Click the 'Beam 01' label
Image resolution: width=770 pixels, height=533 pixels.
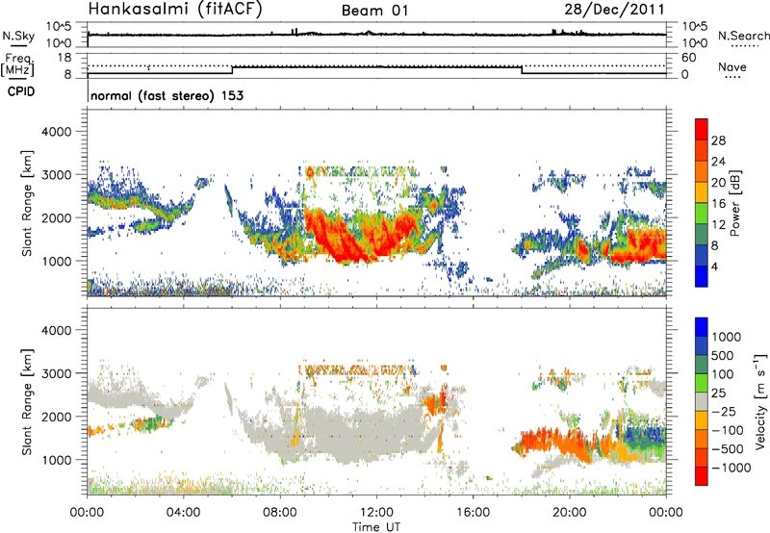374,11
